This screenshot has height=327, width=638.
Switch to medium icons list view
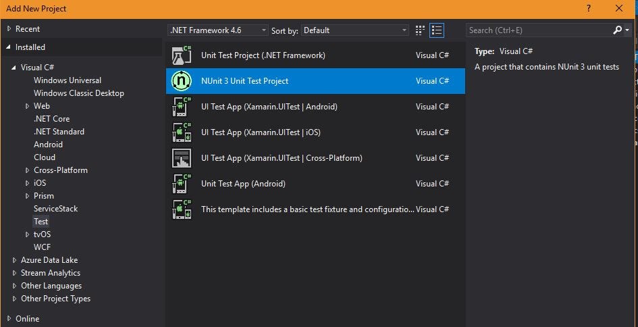(x=437, y=30)
